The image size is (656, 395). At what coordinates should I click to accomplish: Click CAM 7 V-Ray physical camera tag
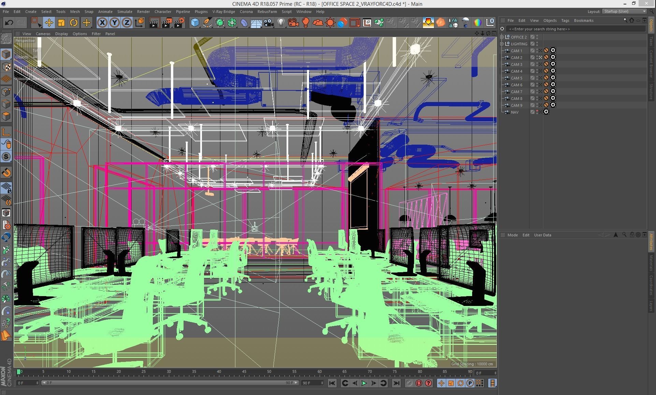[553, 91]
